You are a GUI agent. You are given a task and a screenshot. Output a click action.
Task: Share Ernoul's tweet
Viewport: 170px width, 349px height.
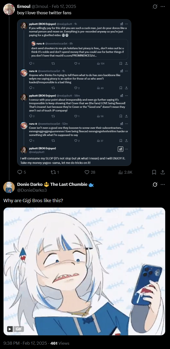click(163, 172)
